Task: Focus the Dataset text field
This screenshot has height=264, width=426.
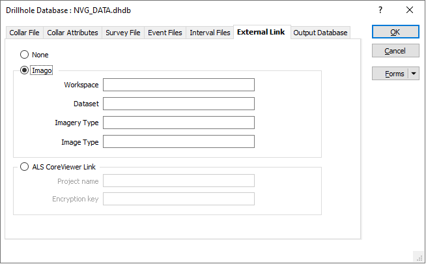Action: coord(178,104)
